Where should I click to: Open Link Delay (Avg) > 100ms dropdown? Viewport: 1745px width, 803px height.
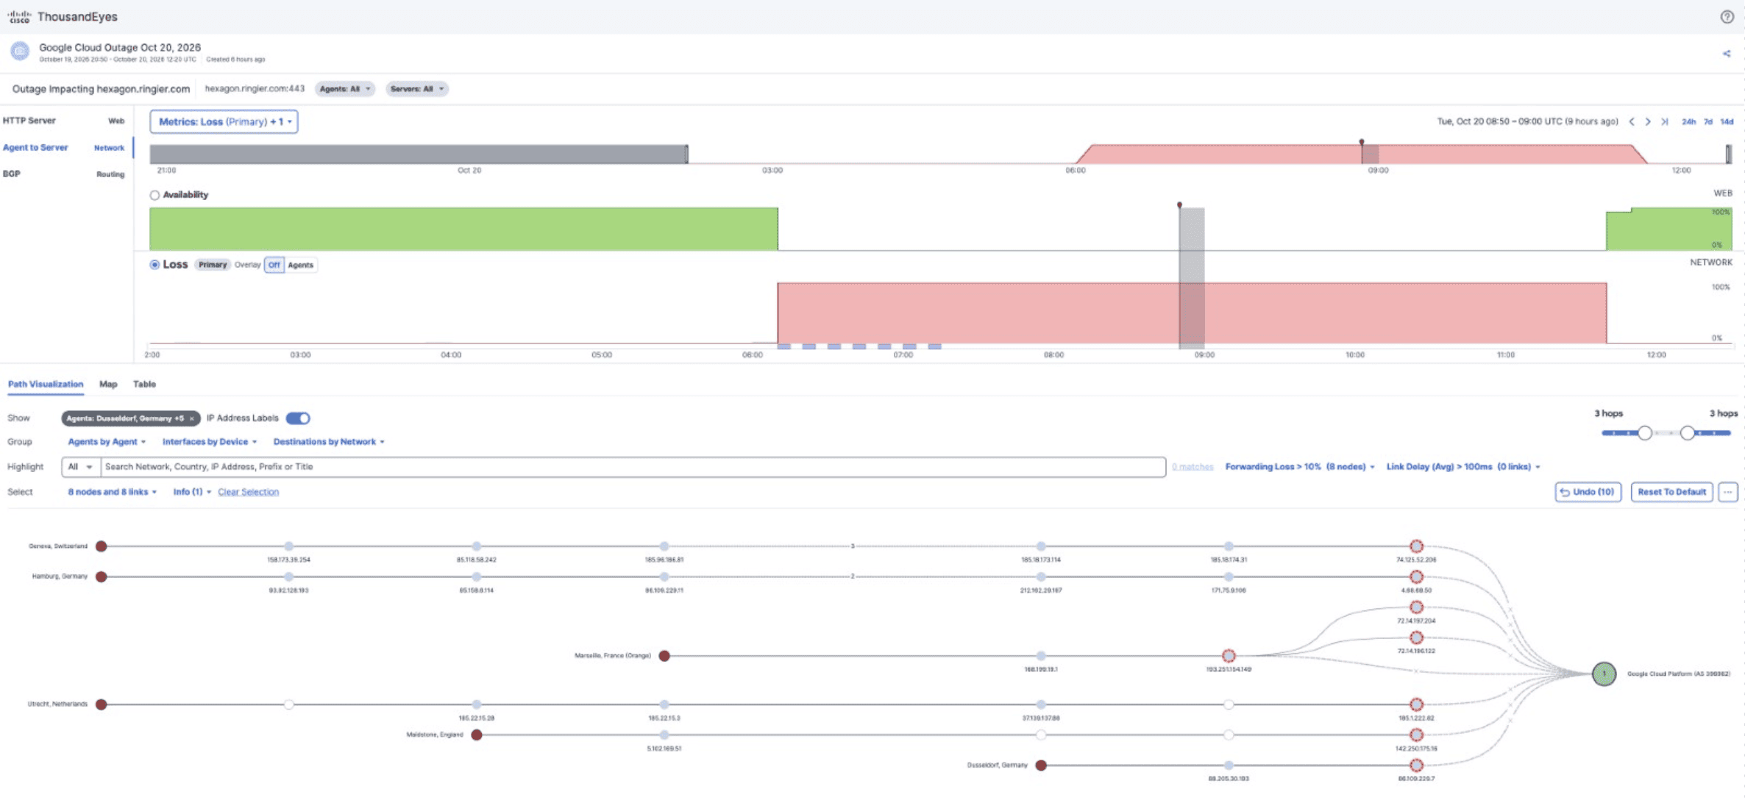1463,467
